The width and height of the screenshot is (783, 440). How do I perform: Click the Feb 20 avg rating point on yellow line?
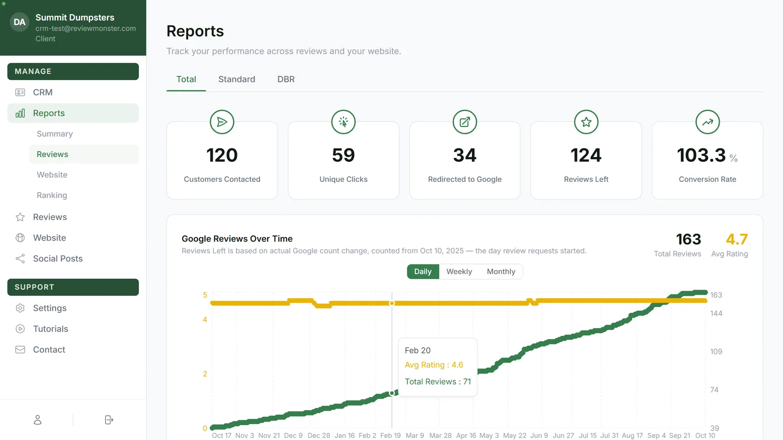(x=392, y=303)
